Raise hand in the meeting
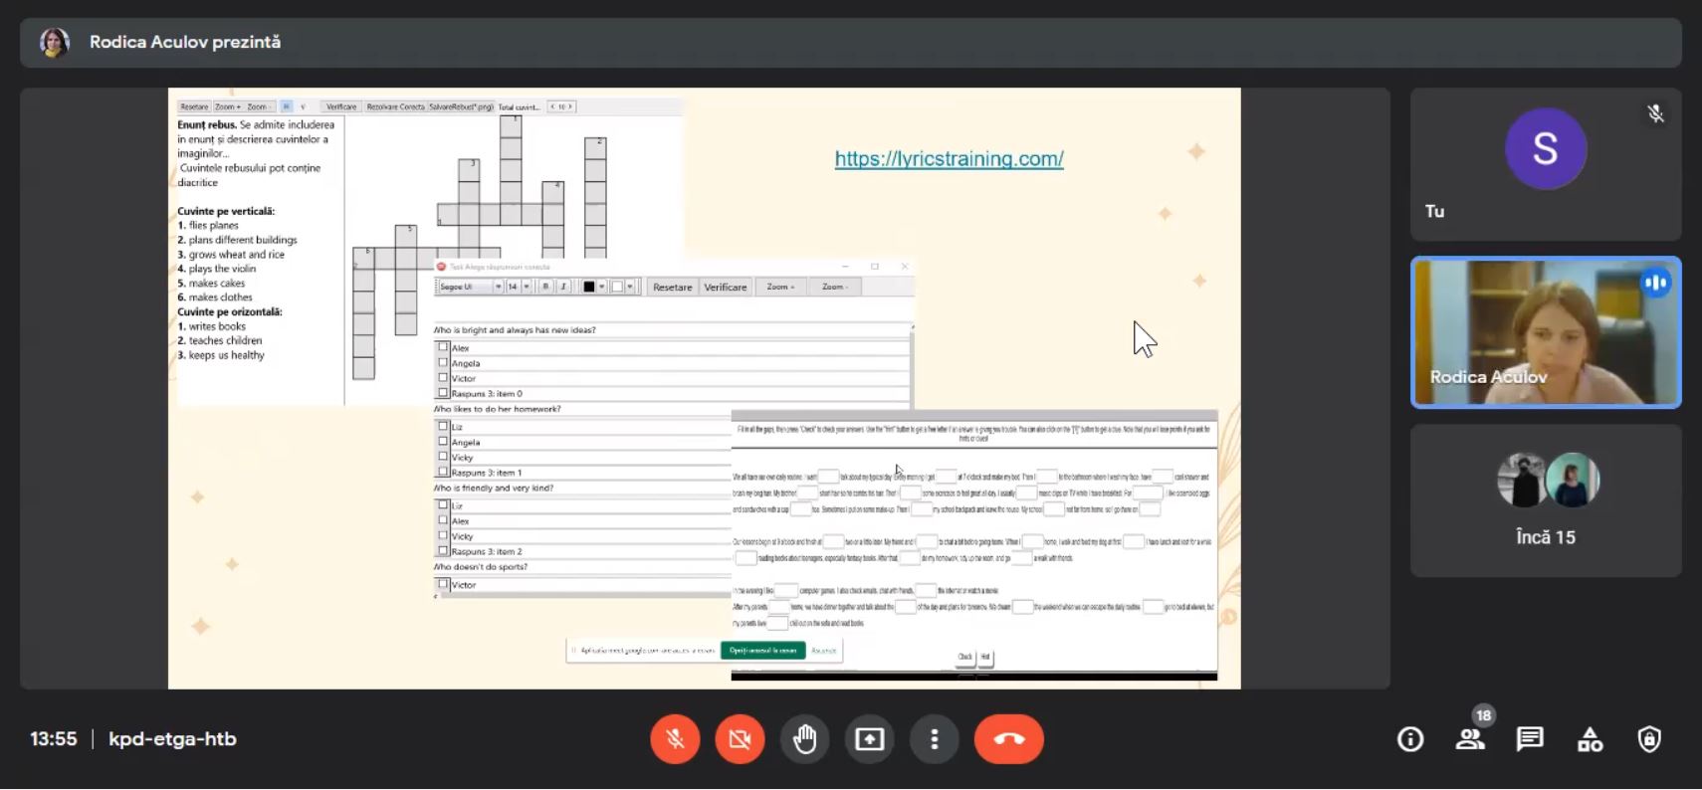The image size is (1702, 790). pos(804,739)
